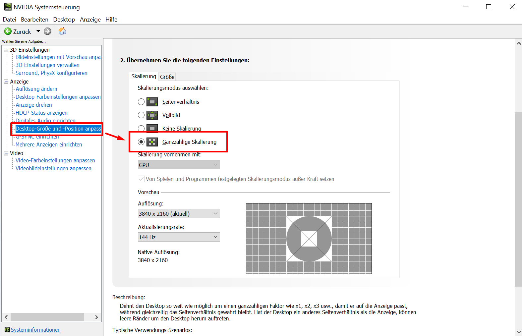
Task: Click the scaling preview test pattern image
Action: click(309, 239)
